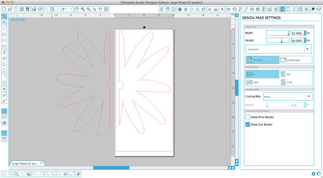Step the Height value spinner

click(305, 40)
